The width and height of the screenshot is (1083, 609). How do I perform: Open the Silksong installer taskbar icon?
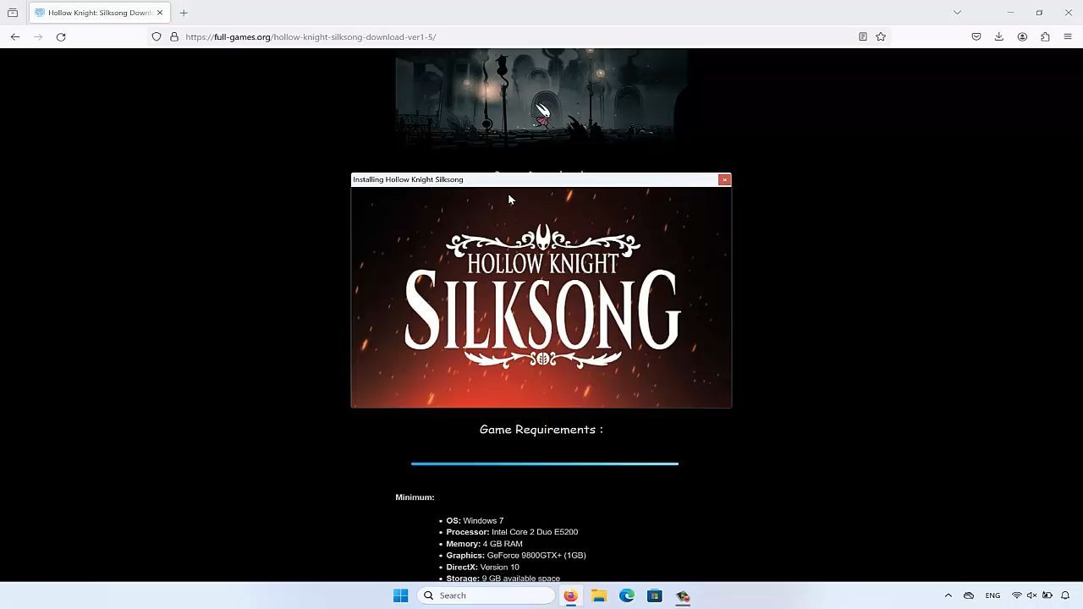click(x=683, y=595)
